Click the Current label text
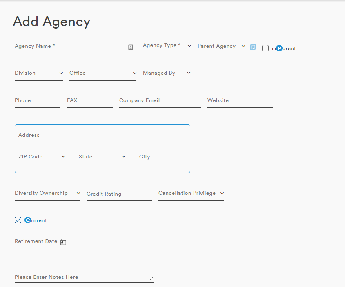The image size is (345, 287). pos(36,220)
